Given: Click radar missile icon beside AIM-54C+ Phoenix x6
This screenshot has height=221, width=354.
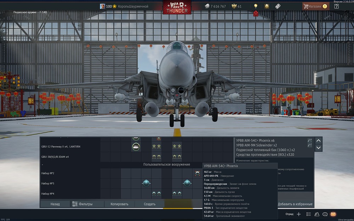Looking at the screenshot, I should (x=309, y=140).
